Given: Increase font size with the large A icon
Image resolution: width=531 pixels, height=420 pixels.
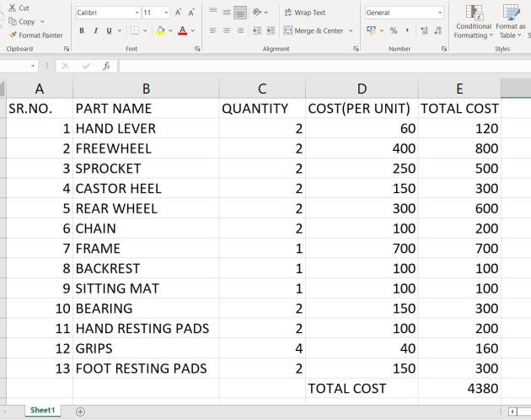Looking at the screenshot, I should point(178,13).
